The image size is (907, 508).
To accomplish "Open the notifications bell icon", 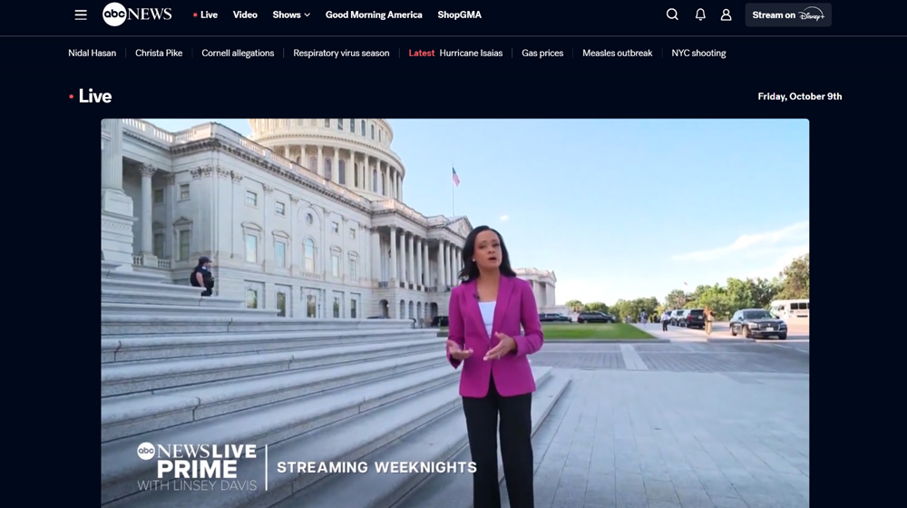I will click(700, 15).
